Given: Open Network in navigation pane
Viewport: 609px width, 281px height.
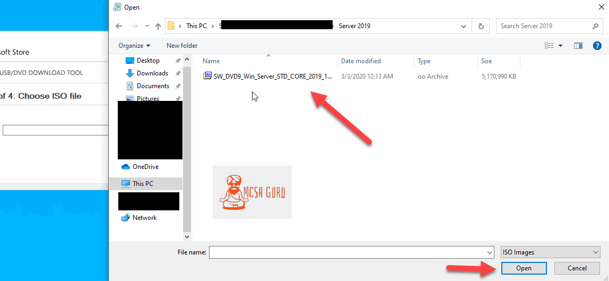Looking at the screenshot, I should [x=144, y=218].
